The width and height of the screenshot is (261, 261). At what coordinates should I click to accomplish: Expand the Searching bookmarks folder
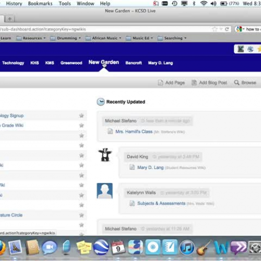tap(172, 38)
